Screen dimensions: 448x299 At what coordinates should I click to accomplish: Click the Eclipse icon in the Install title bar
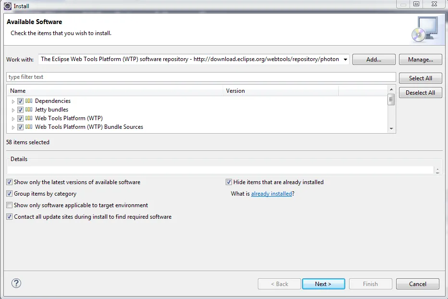coord(8,6)
